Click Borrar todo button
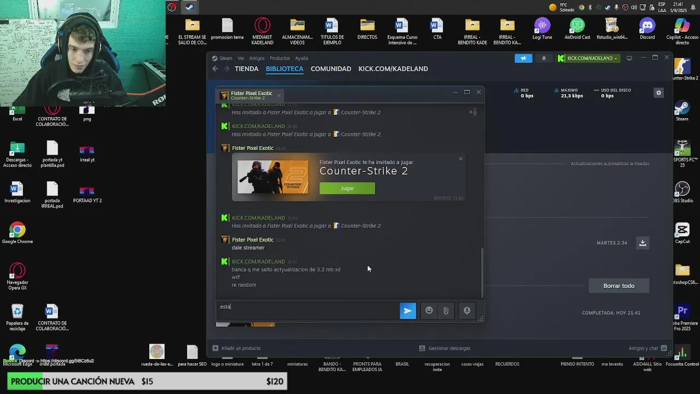This screenshot has height=394, width=700. [x=619, y=286]
